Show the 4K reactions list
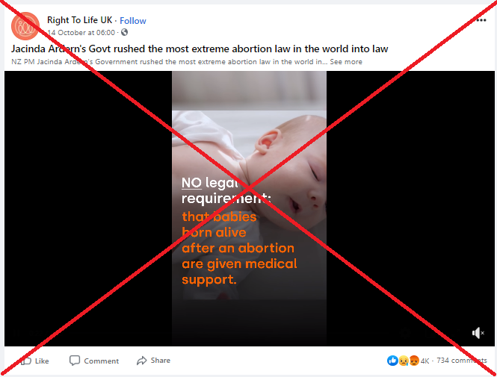The width and height of the screenshot is (497, 377). coord(425,361)
